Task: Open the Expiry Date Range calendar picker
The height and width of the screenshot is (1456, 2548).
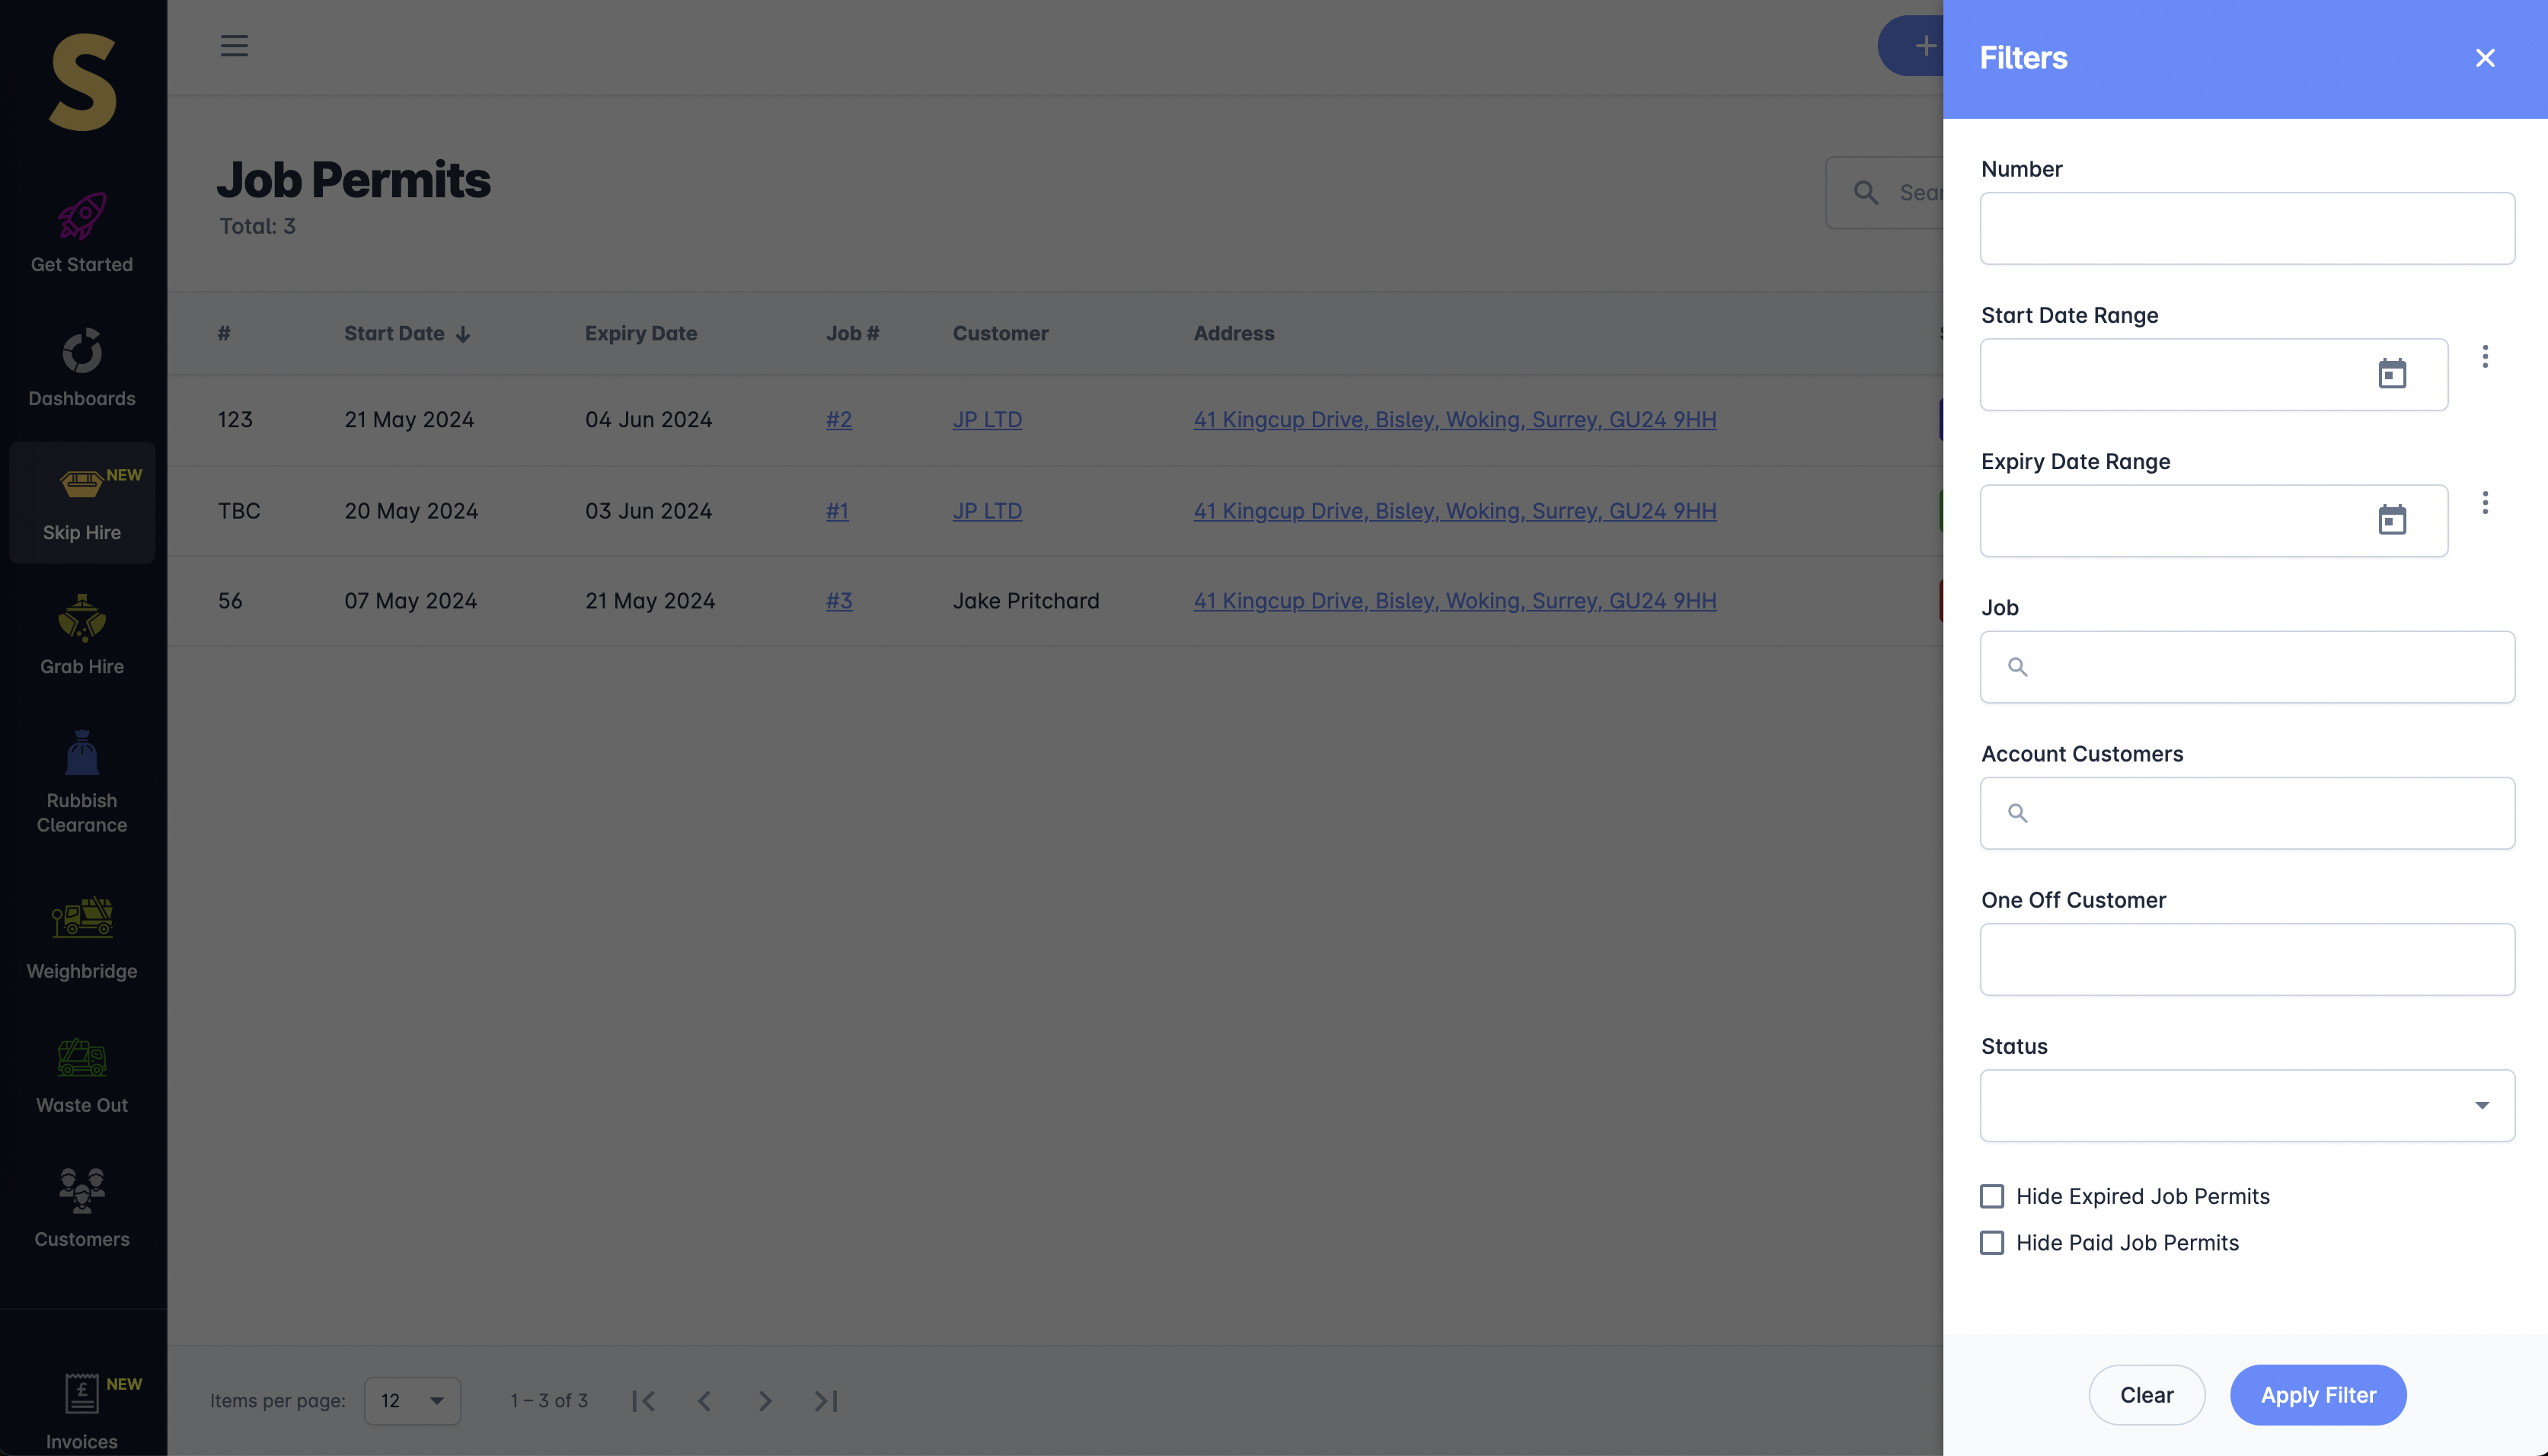Action: (x=2391, y=520)
